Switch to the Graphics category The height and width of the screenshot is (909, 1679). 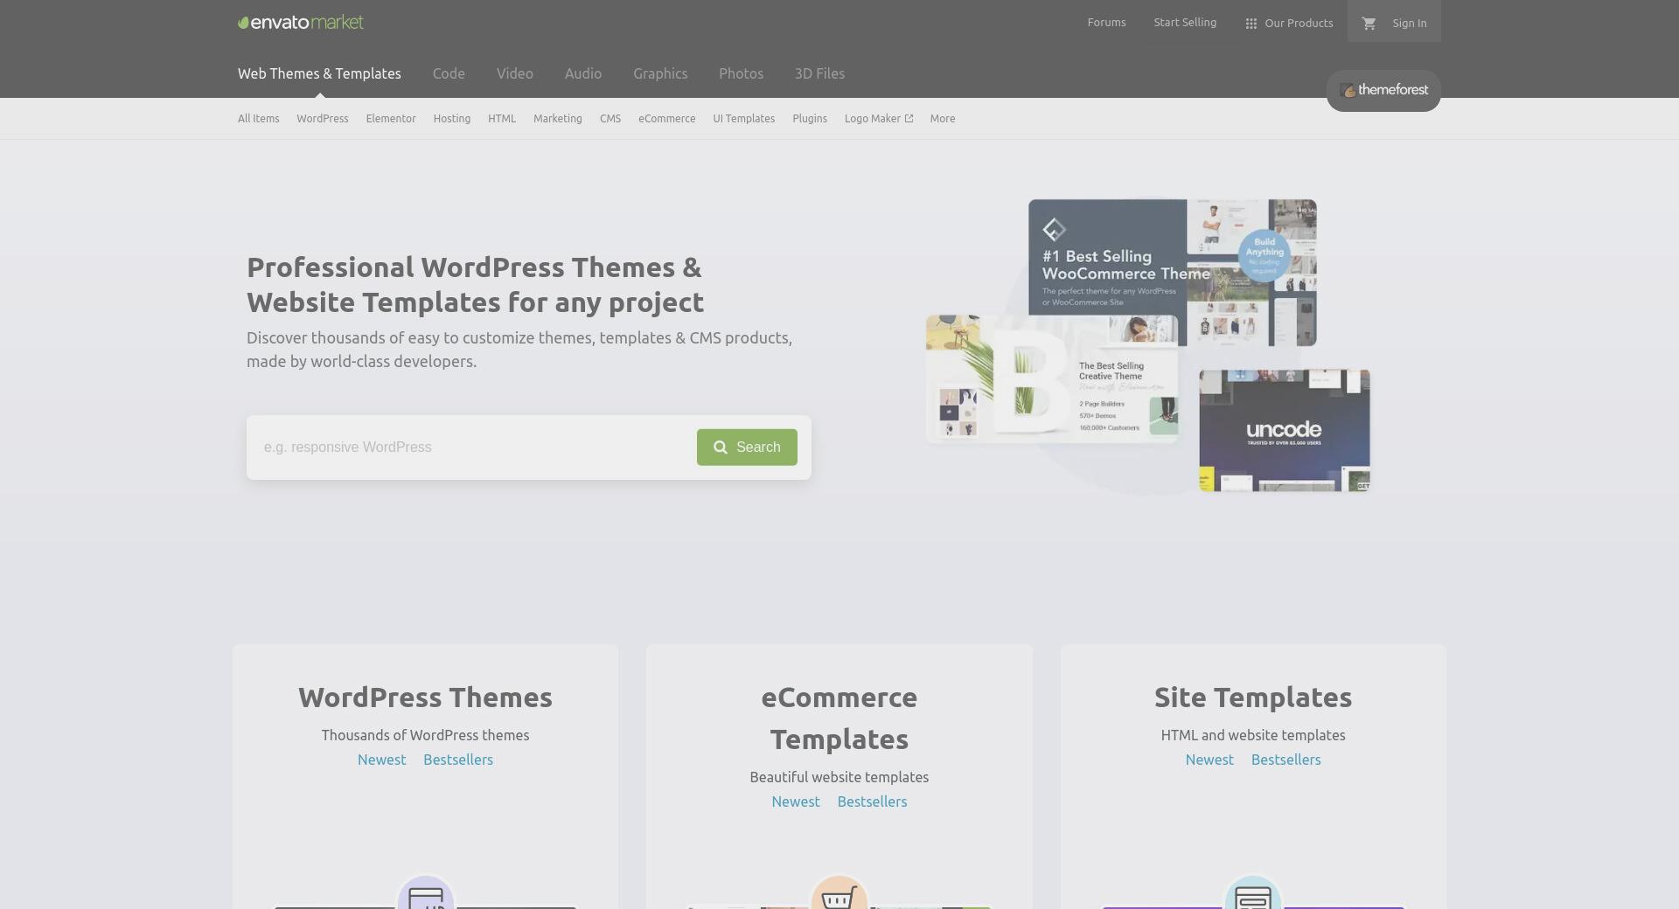tap(660, 73)
